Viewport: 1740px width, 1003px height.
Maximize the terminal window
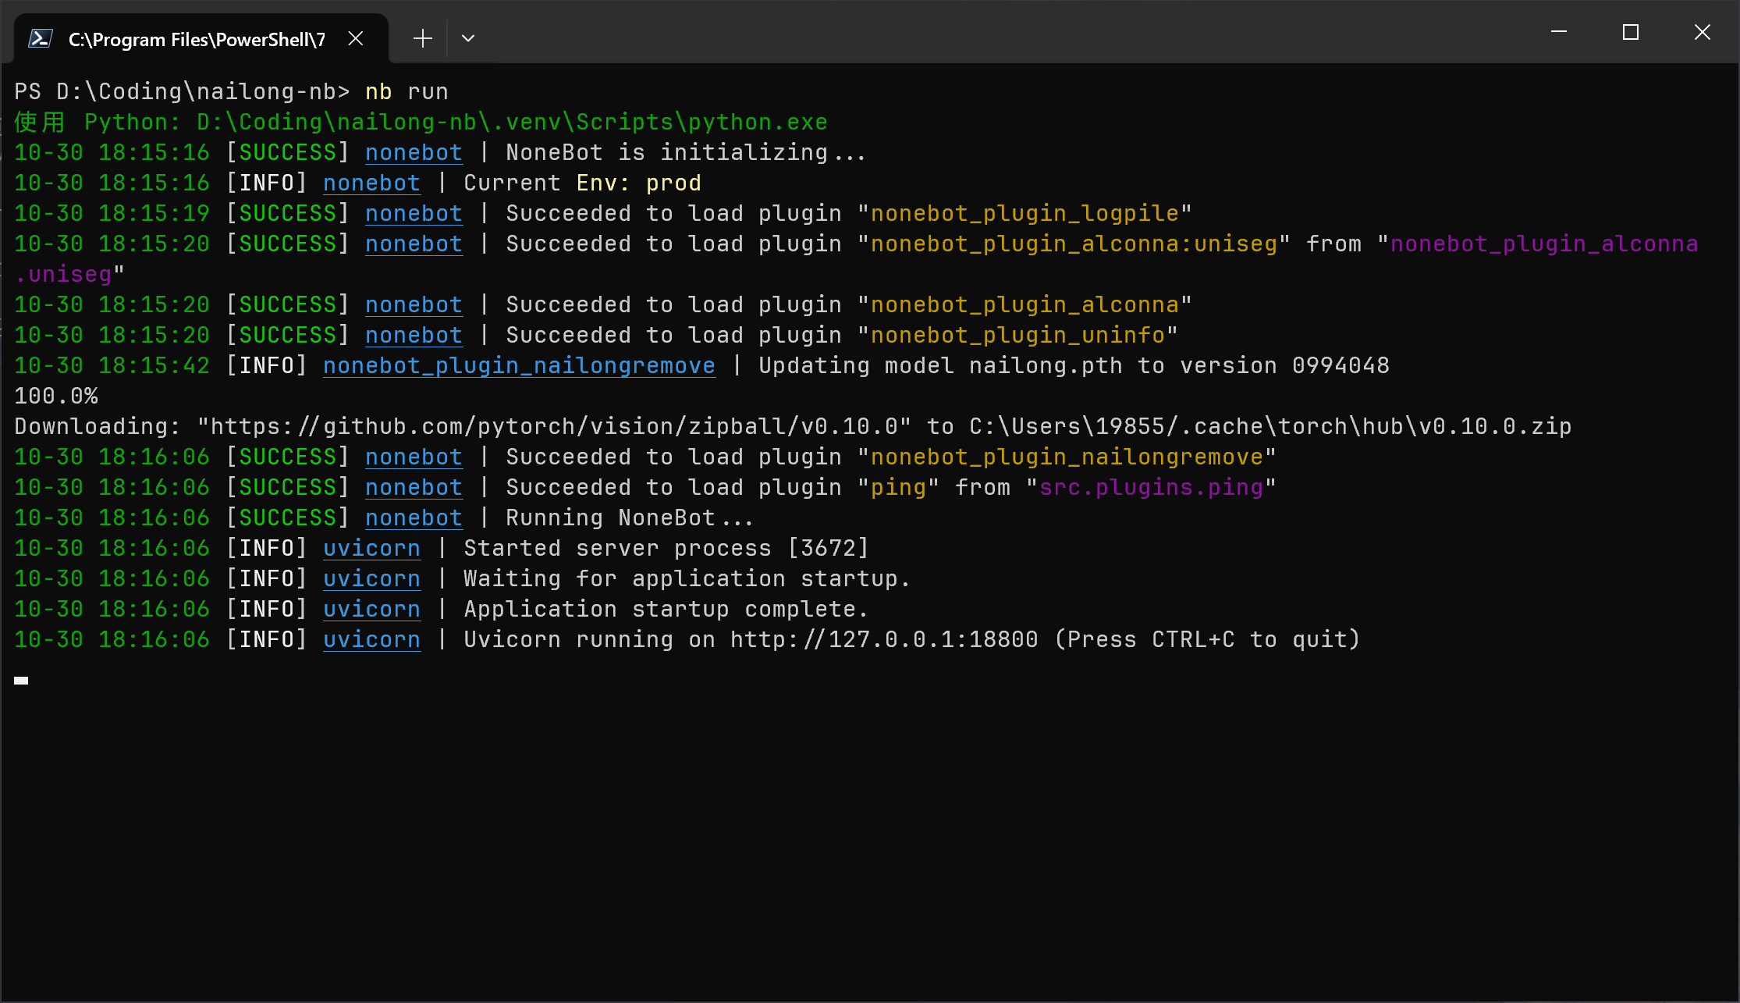(1631, 32)
